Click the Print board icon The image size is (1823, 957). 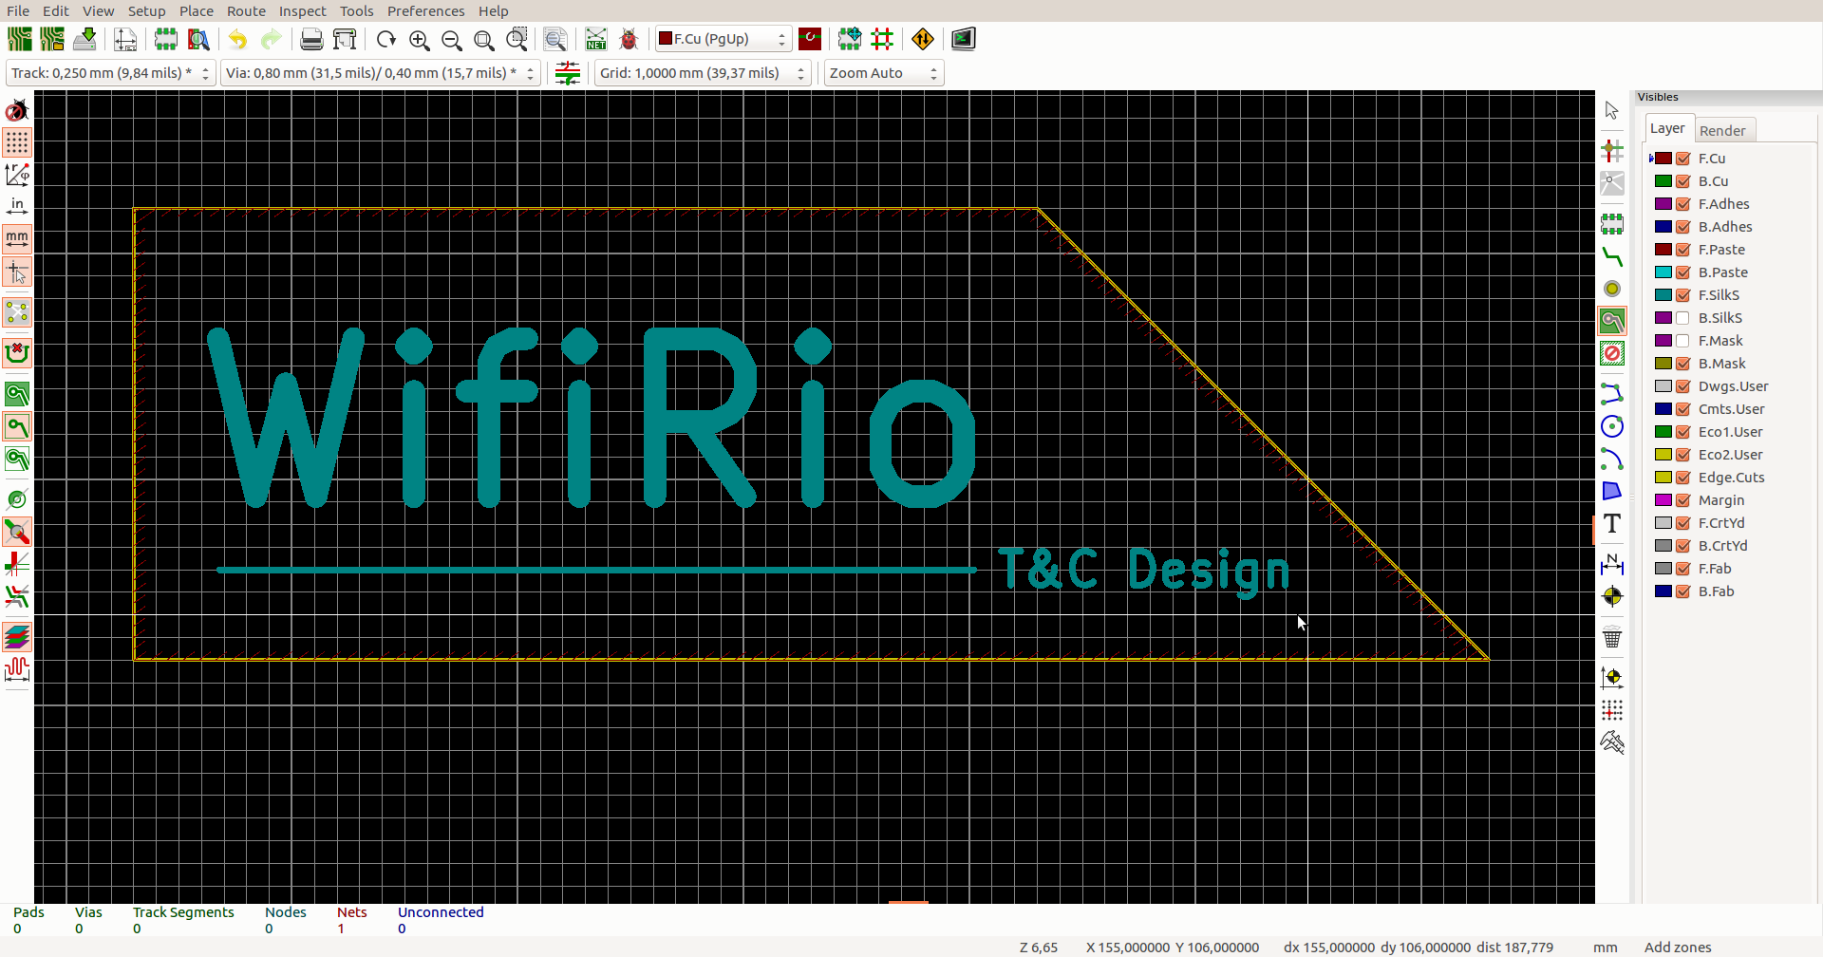[x=311, y=39]
